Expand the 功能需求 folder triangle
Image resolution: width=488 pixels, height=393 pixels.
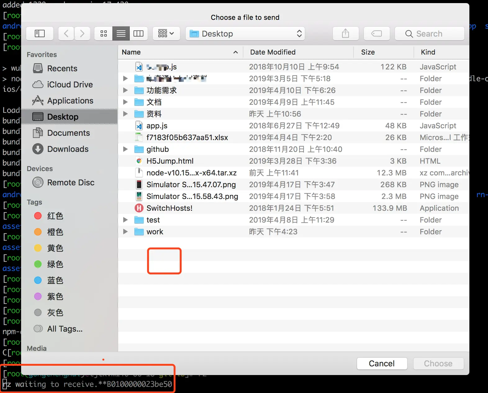click(x=125, y=91)
